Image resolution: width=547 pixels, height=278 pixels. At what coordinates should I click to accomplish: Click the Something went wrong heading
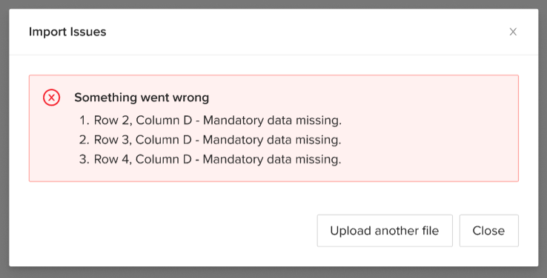pos(142,98)
